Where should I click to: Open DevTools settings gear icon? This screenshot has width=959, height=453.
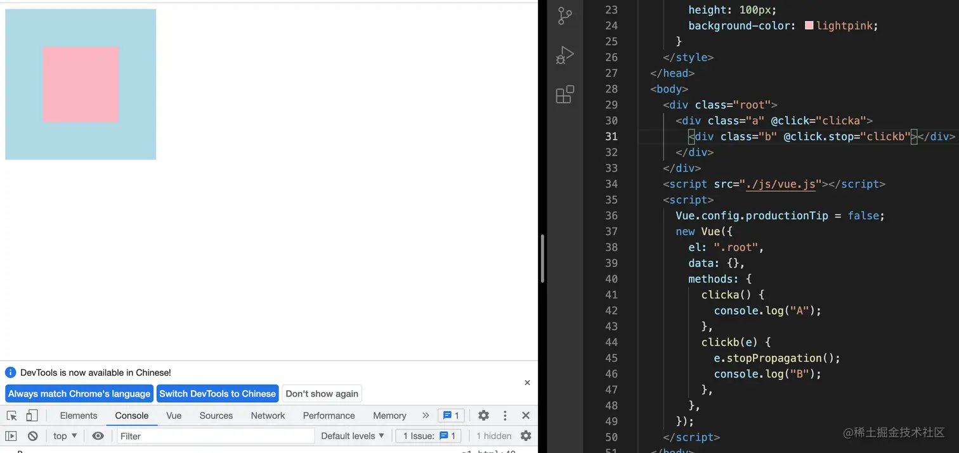[483, 416]
